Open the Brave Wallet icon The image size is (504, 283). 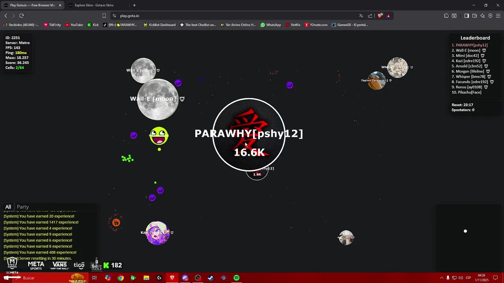pos(474,16)
